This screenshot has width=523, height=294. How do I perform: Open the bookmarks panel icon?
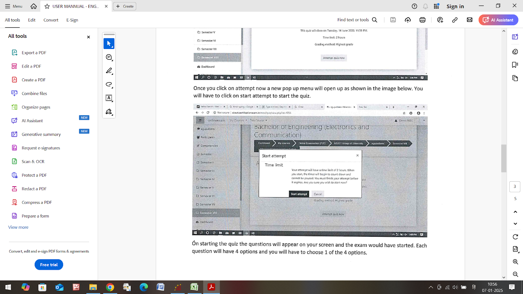[515, 65]
